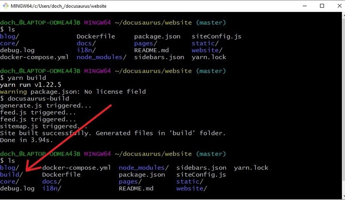Click 'debug.log' in the first ls output

(x=18, y=50)
